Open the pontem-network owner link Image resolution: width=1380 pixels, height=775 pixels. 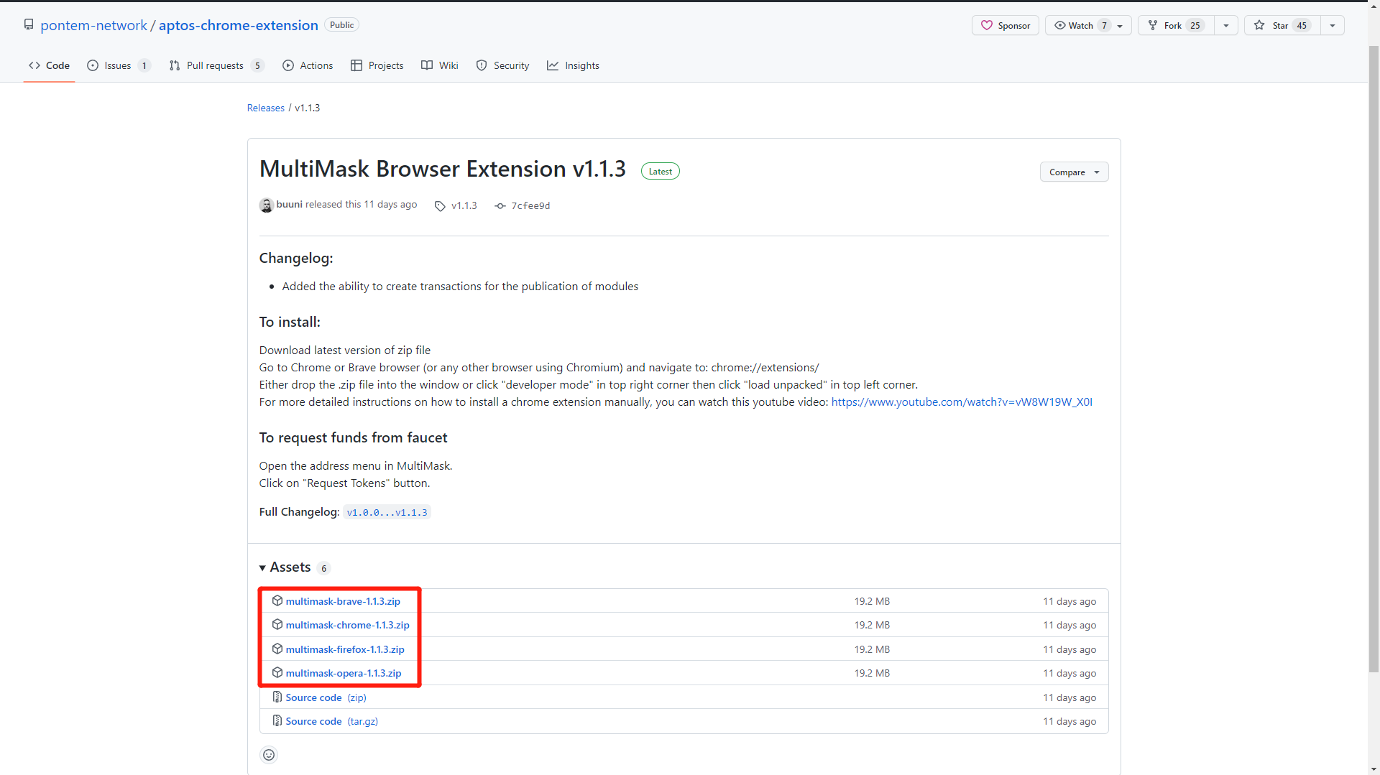93,25
